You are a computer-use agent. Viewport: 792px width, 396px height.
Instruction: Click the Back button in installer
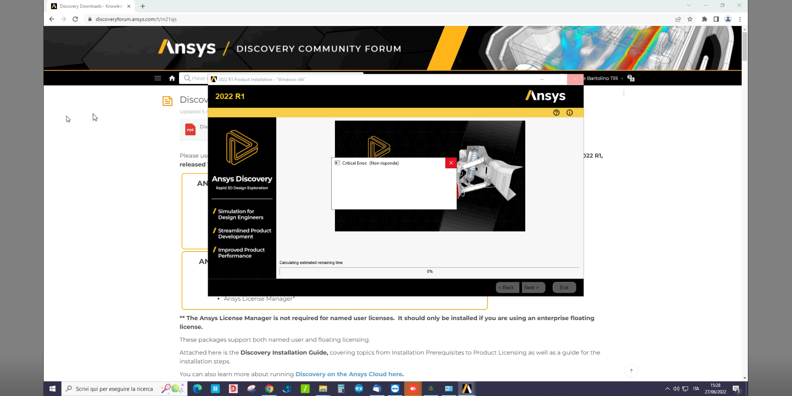[507, 288]
